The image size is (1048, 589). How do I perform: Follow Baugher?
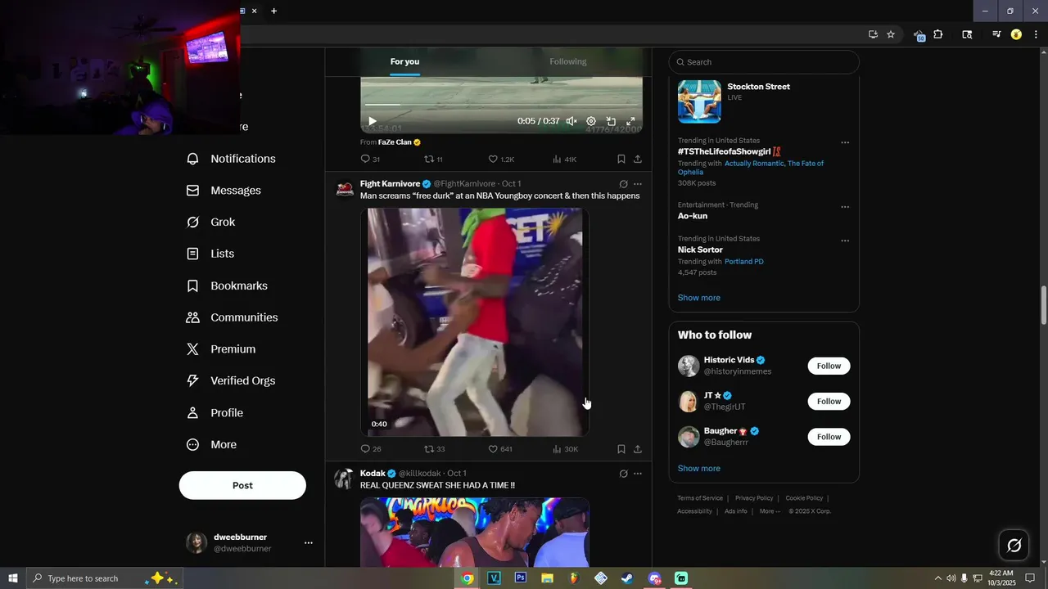click(x=829, y=437)
